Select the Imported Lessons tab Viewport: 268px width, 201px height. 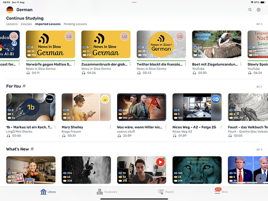tap(48, 24)
